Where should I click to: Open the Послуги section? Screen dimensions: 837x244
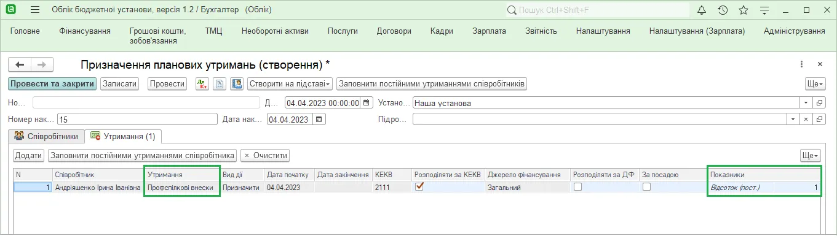[343, 31]
